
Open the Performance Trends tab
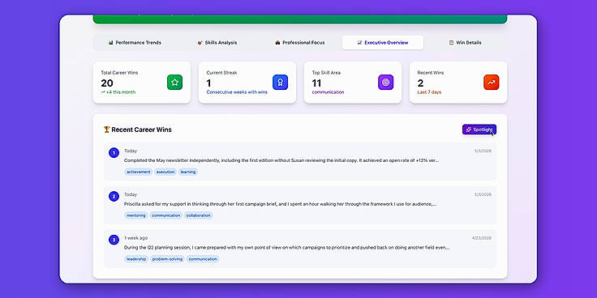tap(135, 43)
